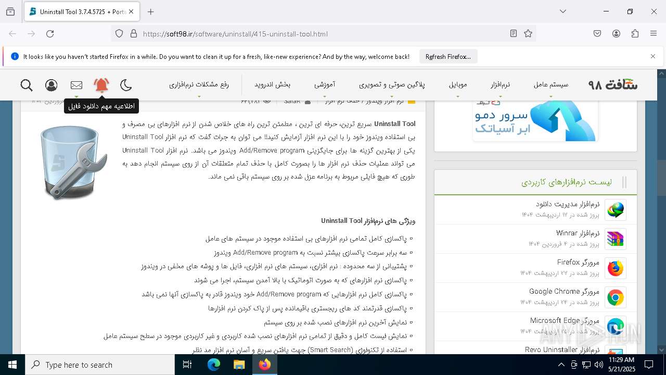Close the Uninstall Tool browser tab
The image size is (666, 375).
(131, 11)
